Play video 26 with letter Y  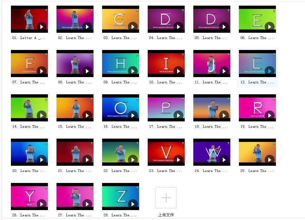click(x=42, y=204)
